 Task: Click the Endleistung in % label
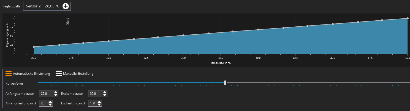[73, 103]
